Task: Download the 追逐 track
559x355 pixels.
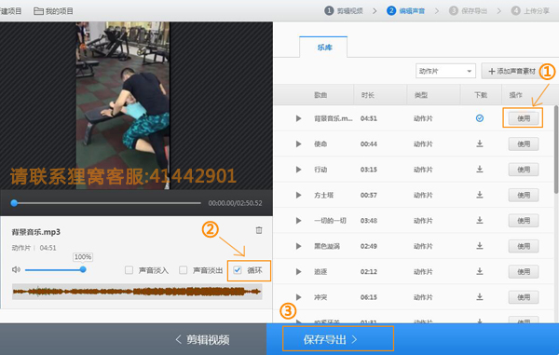Action: point(480,271)
